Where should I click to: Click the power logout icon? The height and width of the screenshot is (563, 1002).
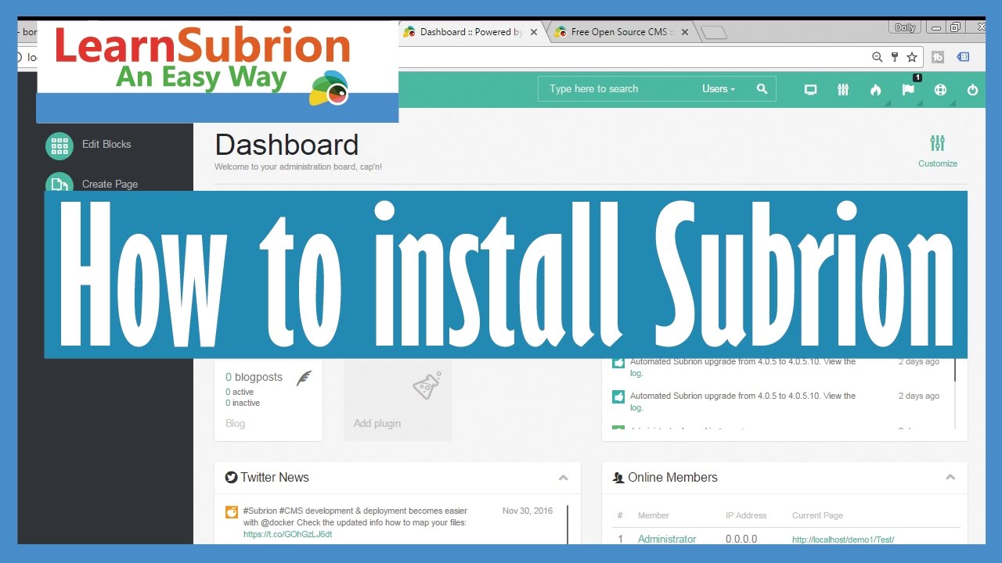pyautogui.click(x=972, y=90)
